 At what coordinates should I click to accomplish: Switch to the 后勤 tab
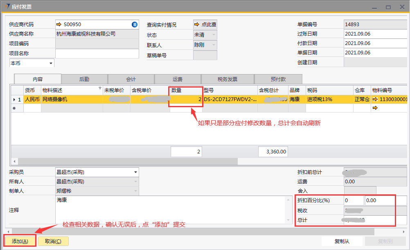(84, 79)
